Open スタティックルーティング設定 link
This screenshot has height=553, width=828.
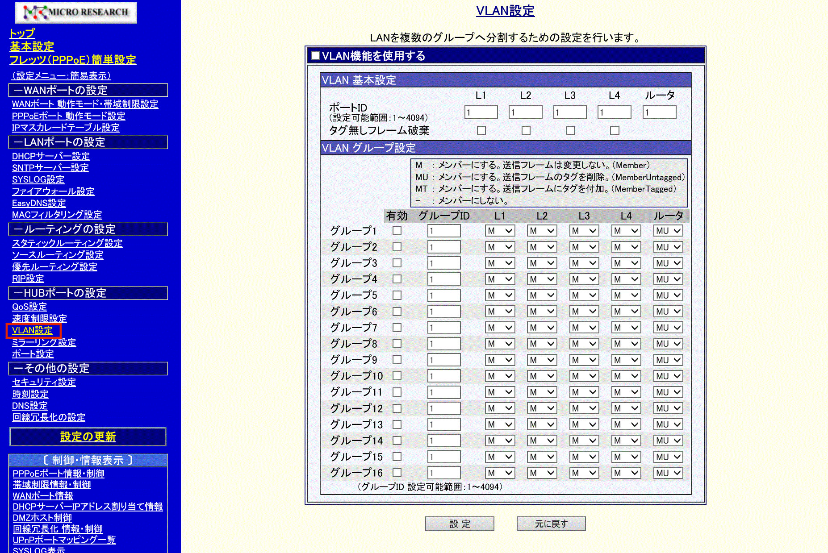click(x=67, y=243)
